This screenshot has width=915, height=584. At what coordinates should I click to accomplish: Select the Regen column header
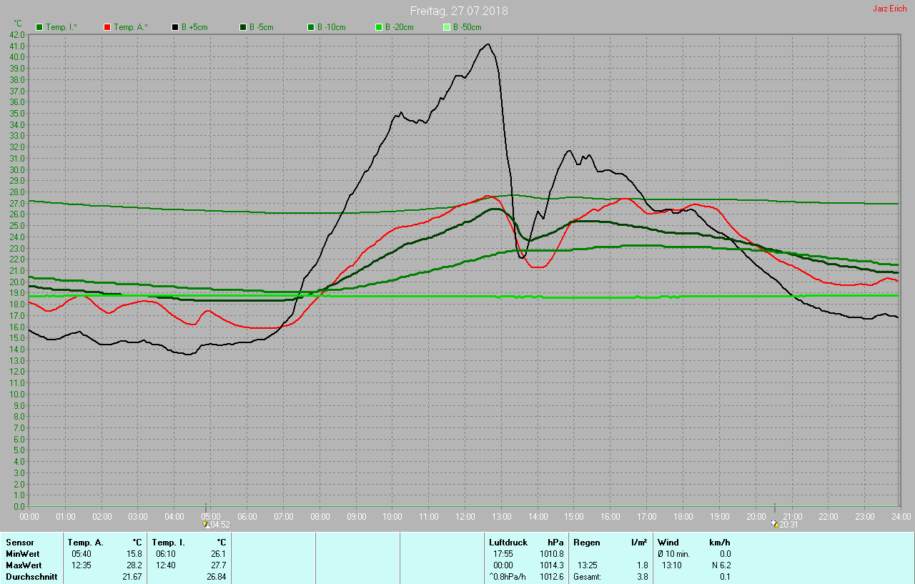pyautogui.click(x=587, y=543)
